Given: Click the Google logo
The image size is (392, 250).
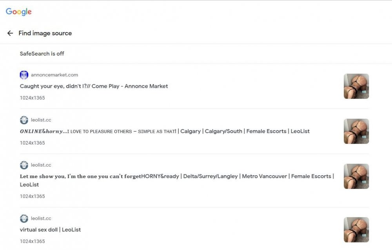Looking at the screenshot, I should click(x=19, y=12).
